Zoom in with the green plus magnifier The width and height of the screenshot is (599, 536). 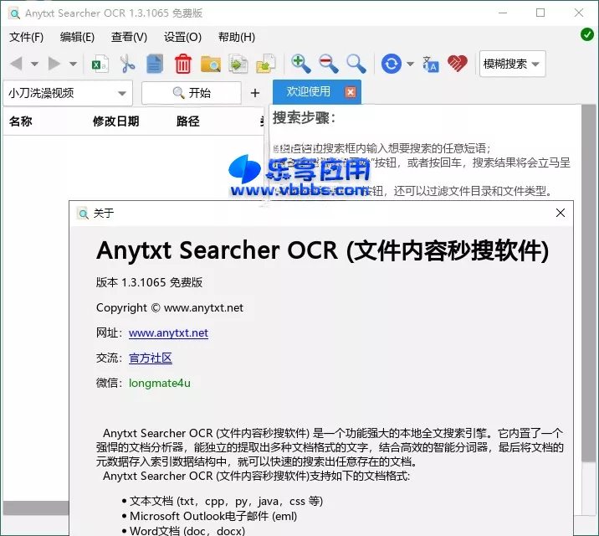300,64
